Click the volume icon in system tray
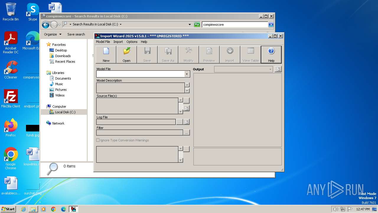Image resolution: width=378 pixels, height=213 pixels. [335, 209]
